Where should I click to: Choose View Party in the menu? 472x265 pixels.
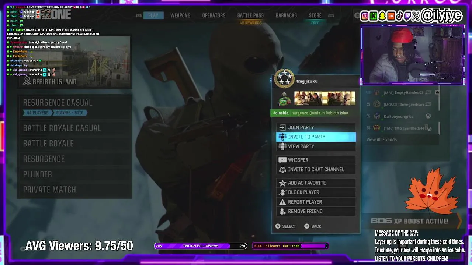tap(316, 146)
